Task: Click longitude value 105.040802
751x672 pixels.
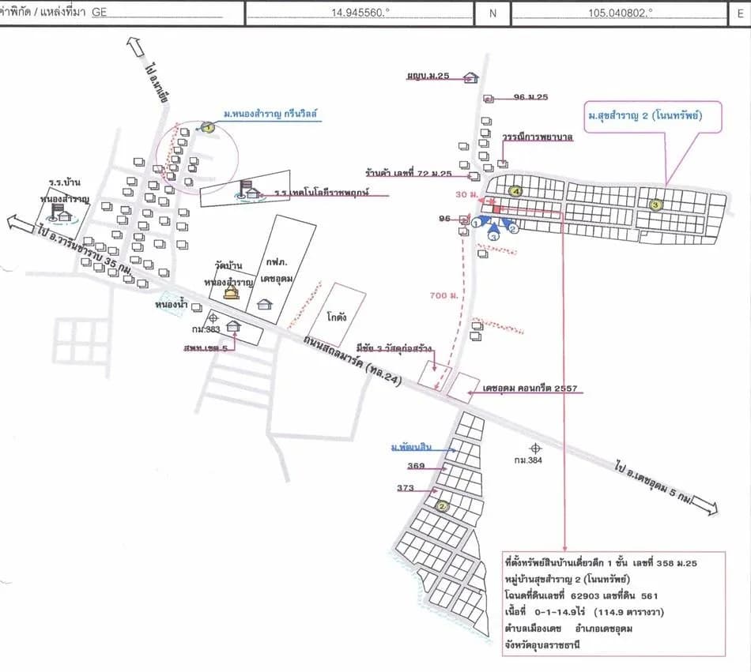Action: pos(621,13)
